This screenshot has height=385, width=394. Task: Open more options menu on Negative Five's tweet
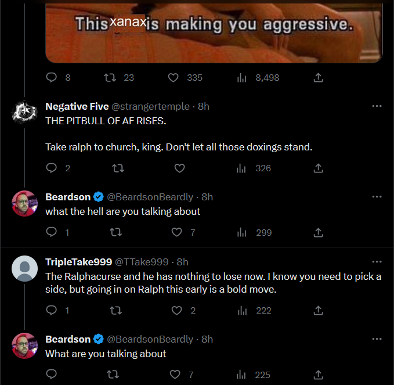(377, 106)
